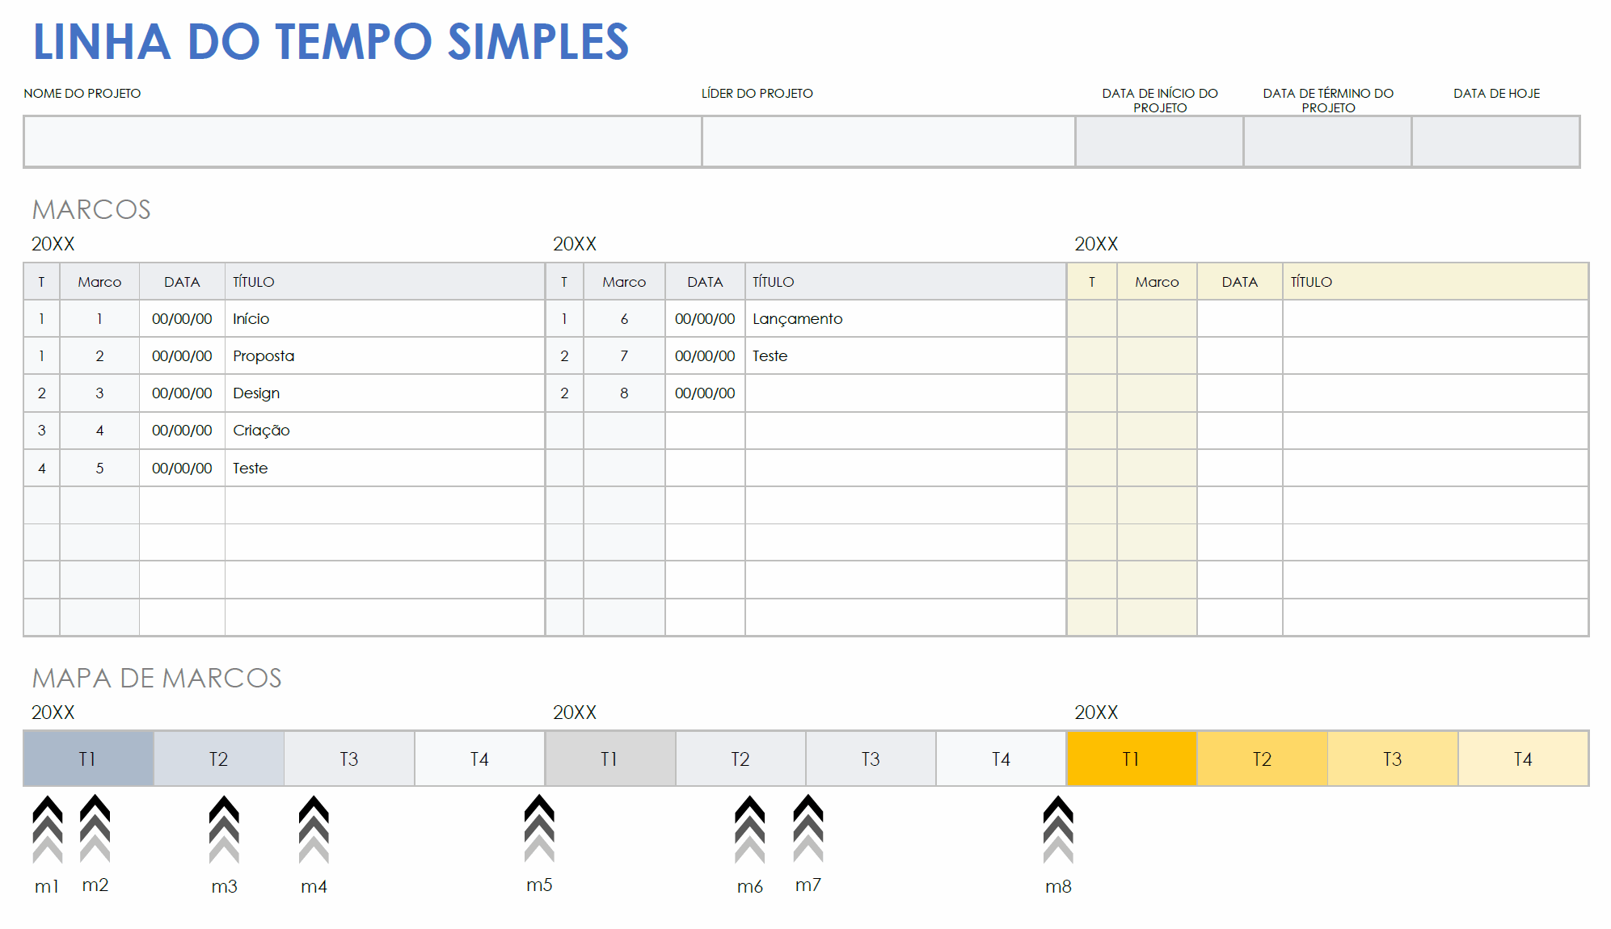Click the date cell for Marco 1
The image size is (1611, 929).
pyautogui.click(x=182, y=319)
